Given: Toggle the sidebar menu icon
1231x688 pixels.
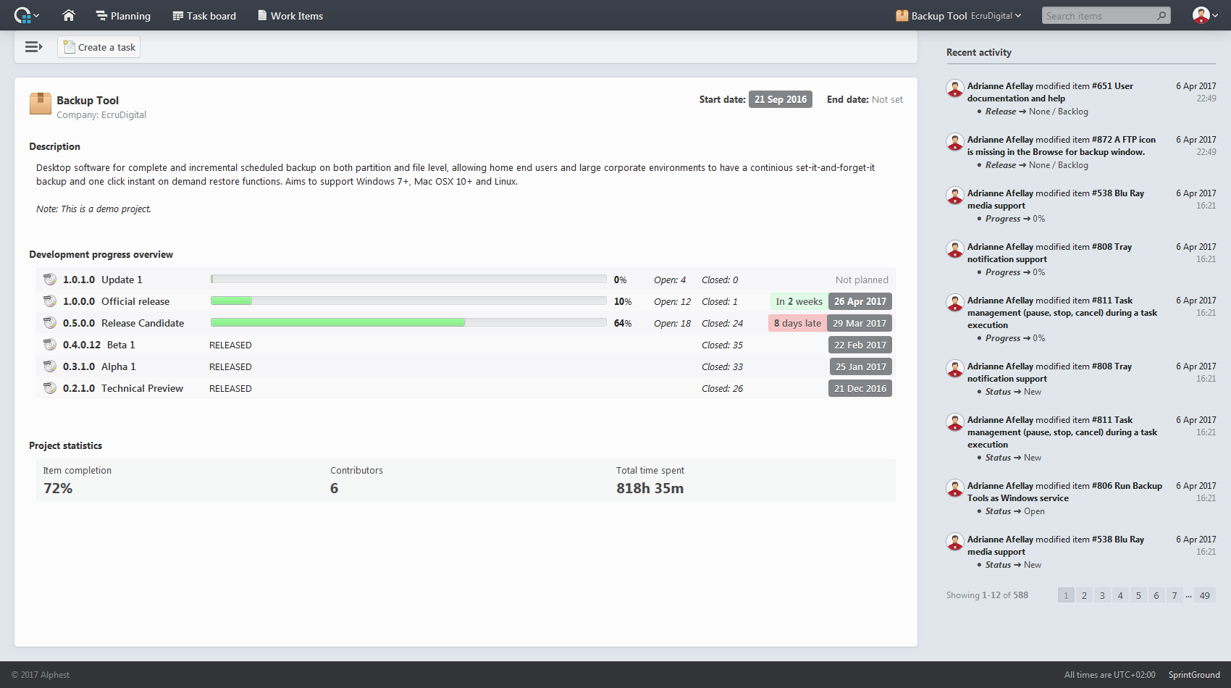Looking at the screenshot, I should tap(33, 47).
